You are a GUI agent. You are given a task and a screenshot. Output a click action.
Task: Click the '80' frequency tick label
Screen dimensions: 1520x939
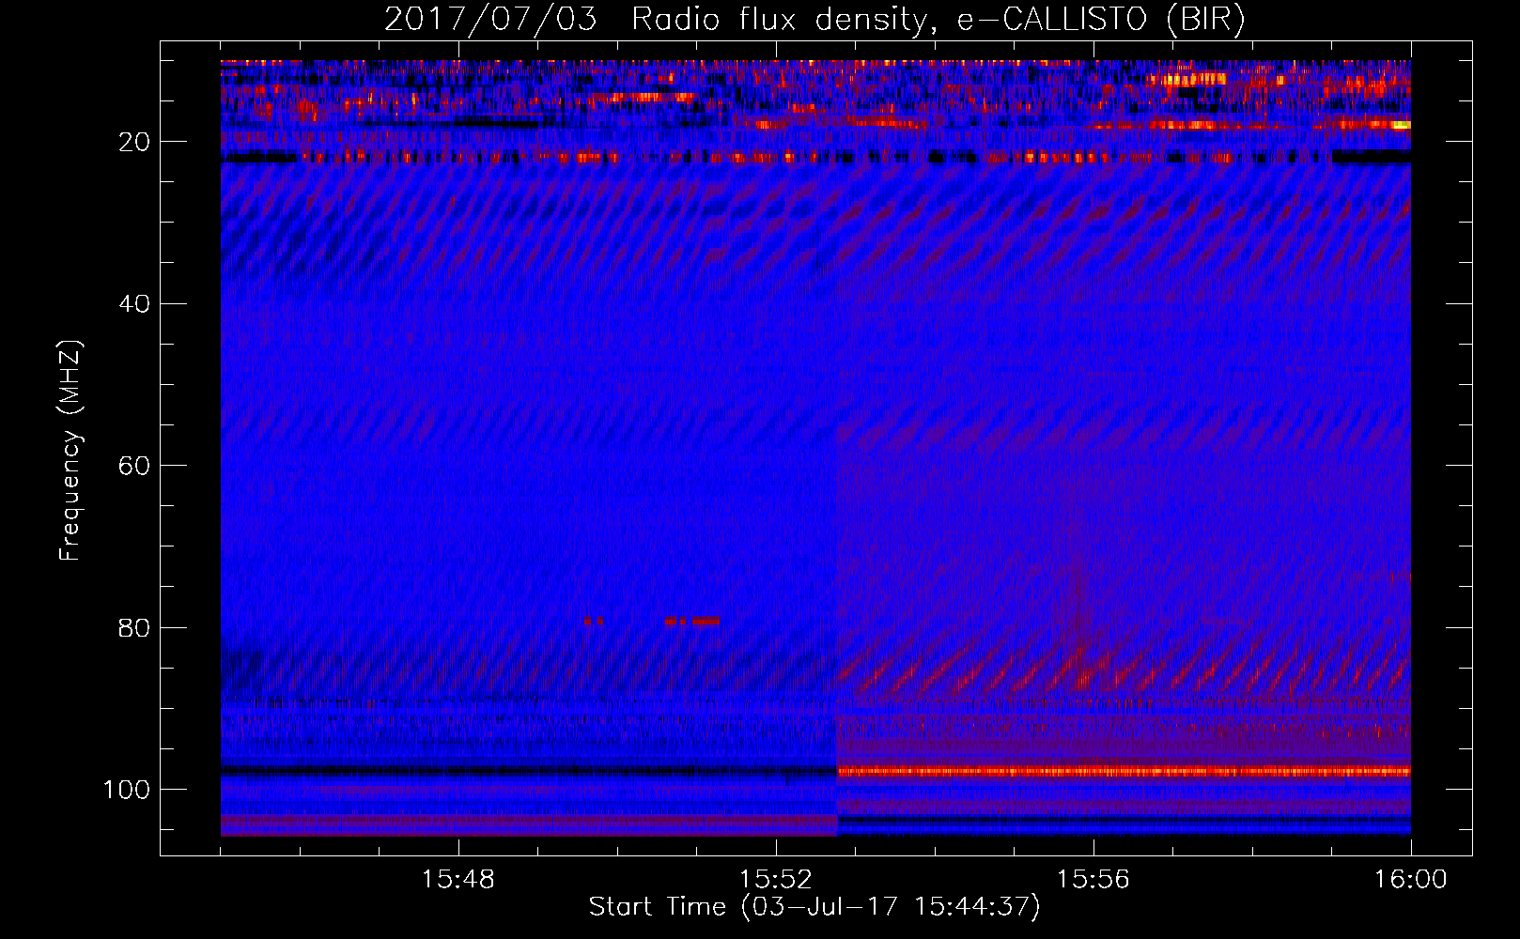(134, 628)
